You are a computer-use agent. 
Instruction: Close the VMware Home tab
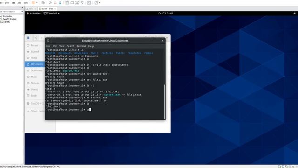tap(35, 9)
